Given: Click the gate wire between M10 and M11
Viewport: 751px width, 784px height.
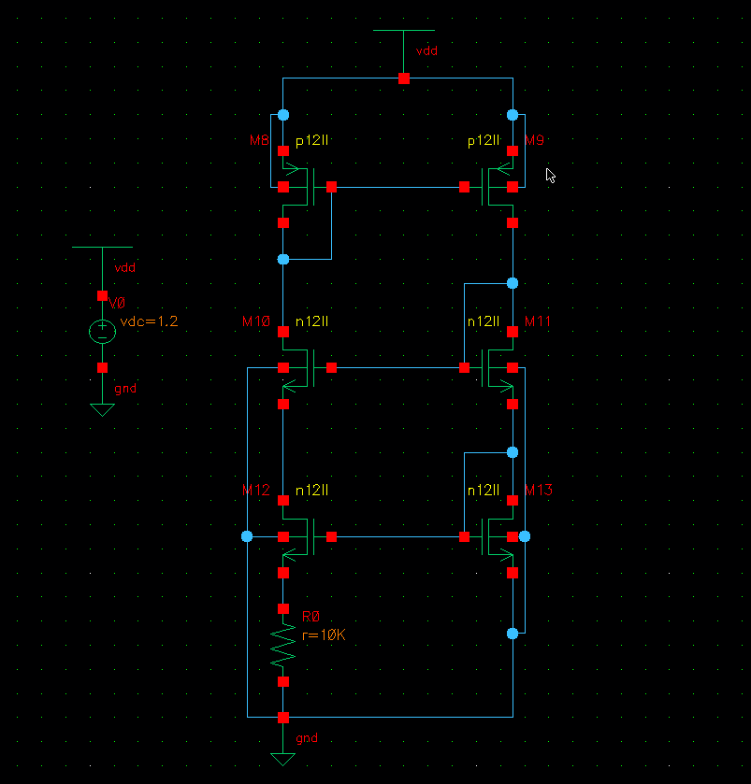Looking at the screenshot, I should (397, 368).
